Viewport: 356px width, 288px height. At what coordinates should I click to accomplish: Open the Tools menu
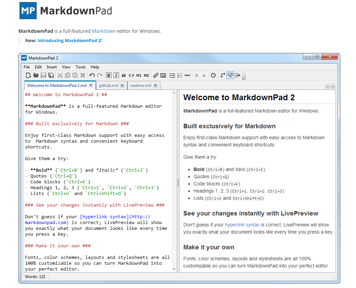tap(80, 67)
